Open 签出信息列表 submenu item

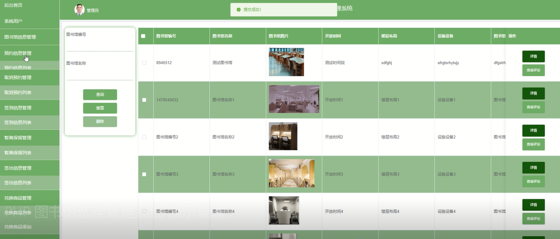point(30,183)
